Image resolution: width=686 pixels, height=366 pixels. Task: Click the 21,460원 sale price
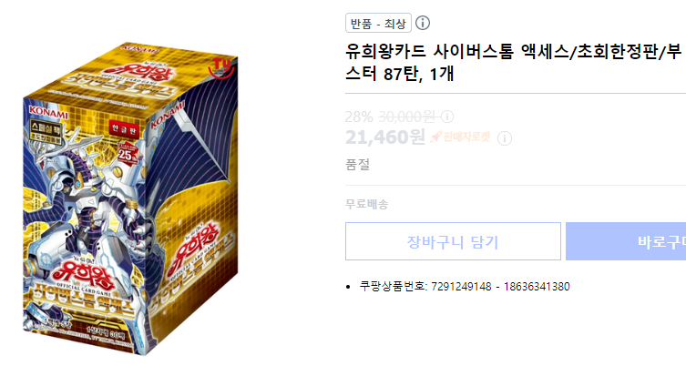pos(385,137)
